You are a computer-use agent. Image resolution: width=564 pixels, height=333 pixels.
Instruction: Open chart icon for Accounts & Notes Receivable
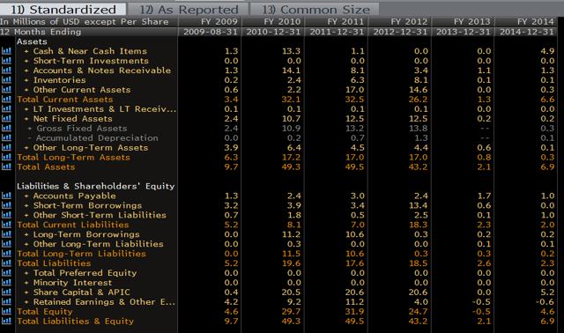6,70
